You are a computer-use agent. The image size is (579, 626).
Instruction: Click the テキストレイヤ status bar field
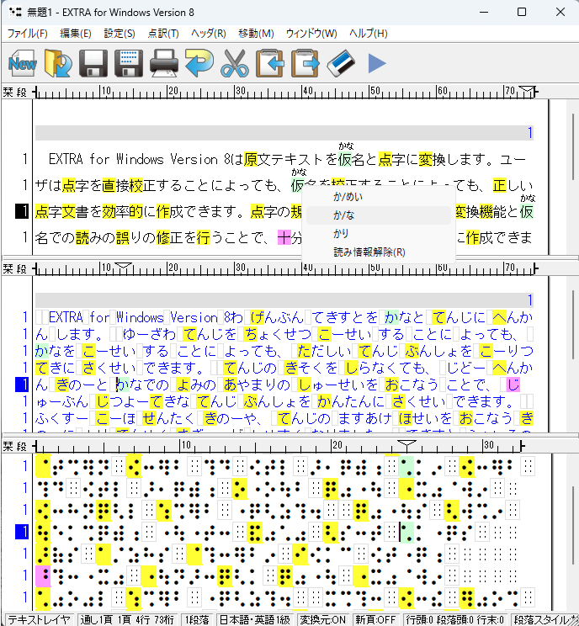(39, 620)
